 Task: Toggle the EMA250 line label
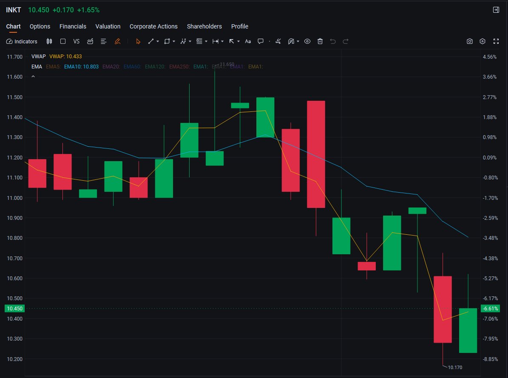tap(179, 66)
